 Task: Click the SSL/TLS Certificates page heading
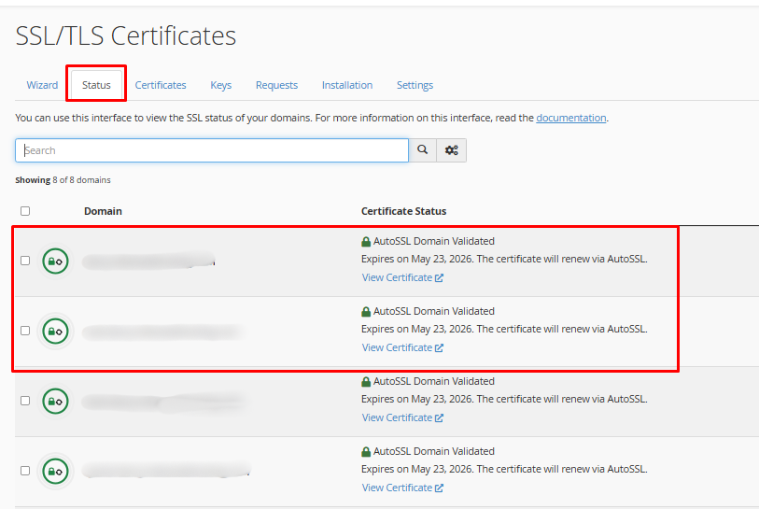[x=126, y=35]
